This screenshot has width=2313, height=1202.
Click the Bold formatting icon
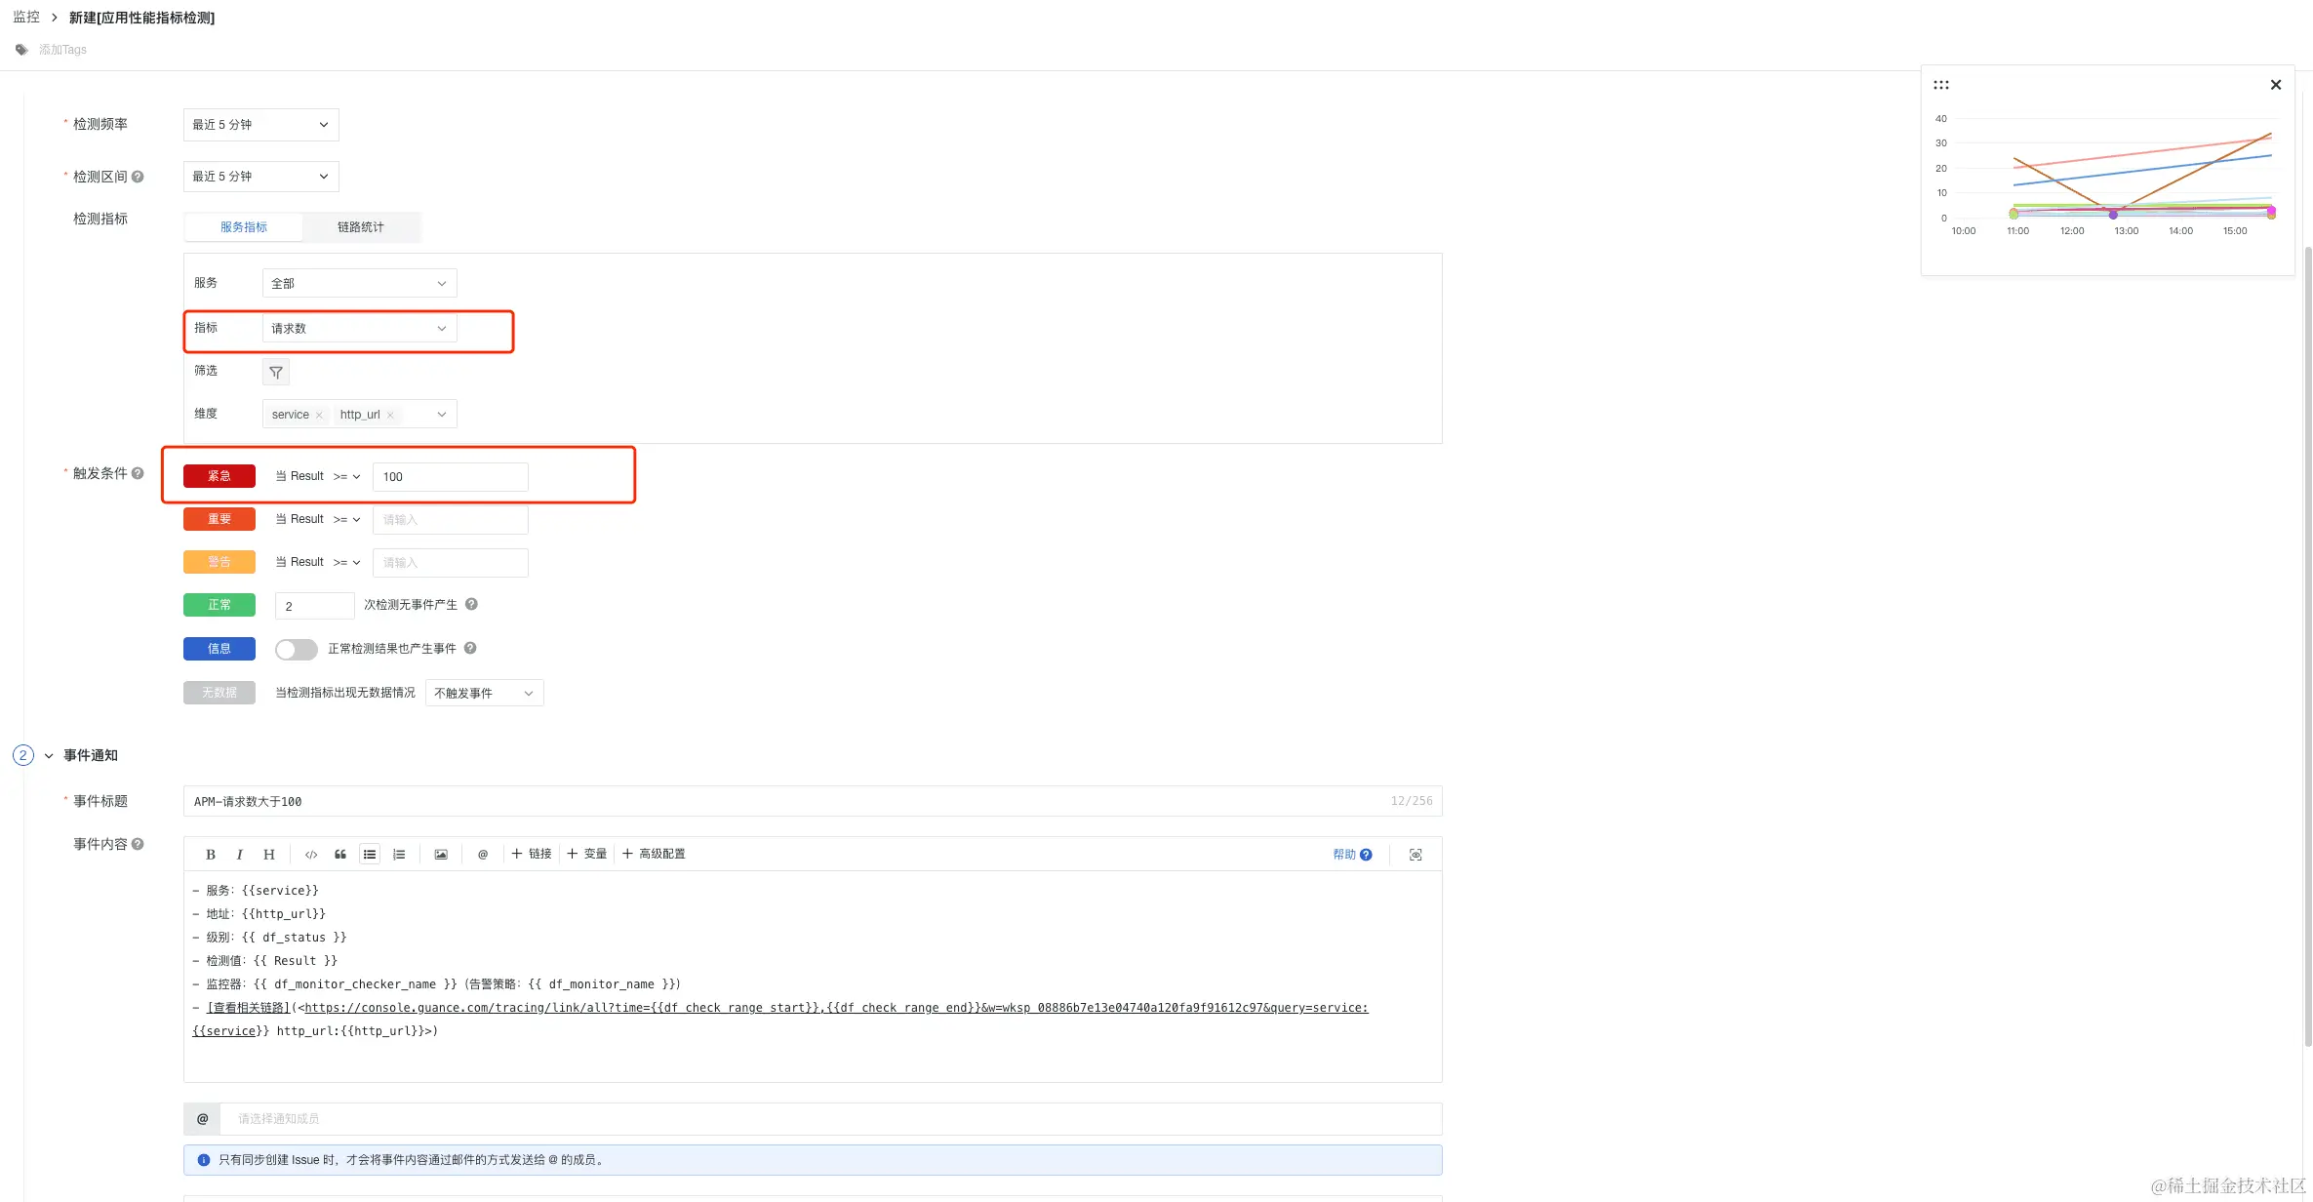[x=210, y=855]
